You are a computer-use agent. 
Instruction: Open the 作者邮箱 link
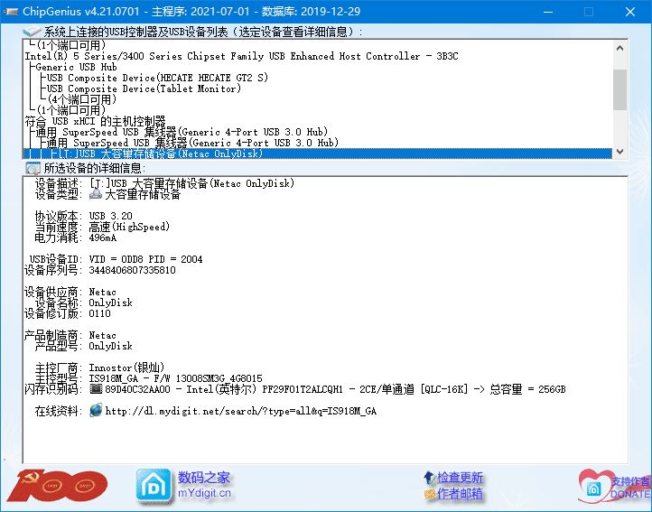click(460, 494)
